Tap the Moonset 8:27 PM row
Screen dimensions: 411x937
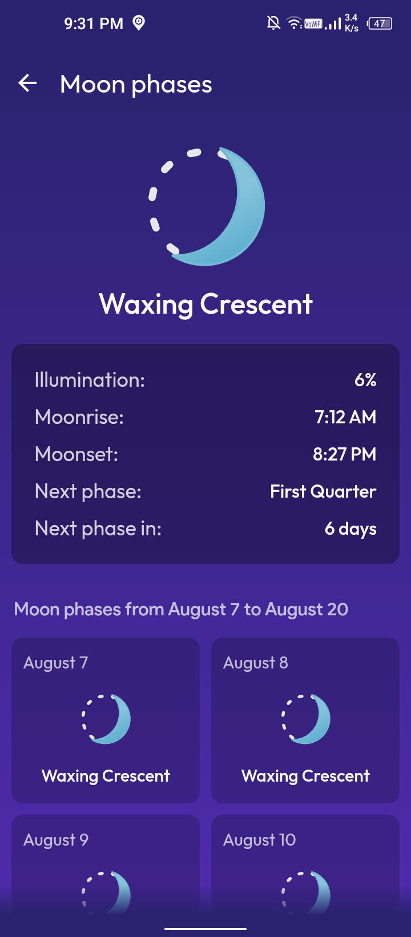click(x=205, y=454)
